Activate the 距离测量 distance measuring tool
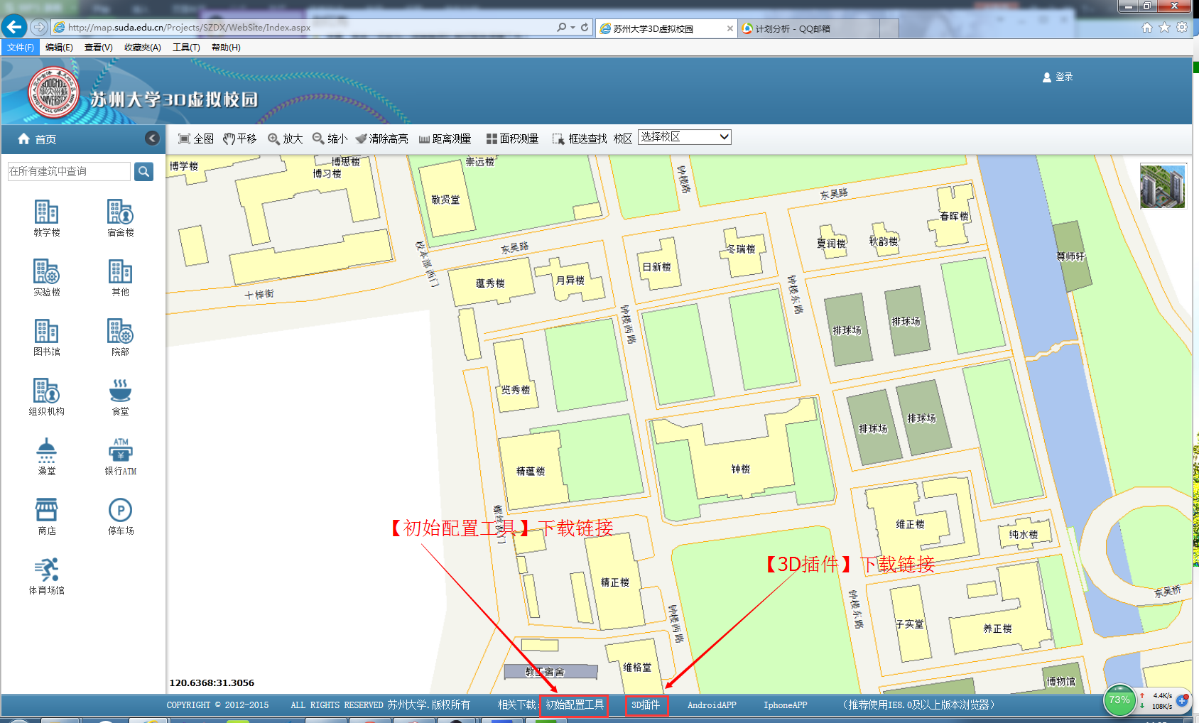The image size is (1199, 723). [445, 138]
